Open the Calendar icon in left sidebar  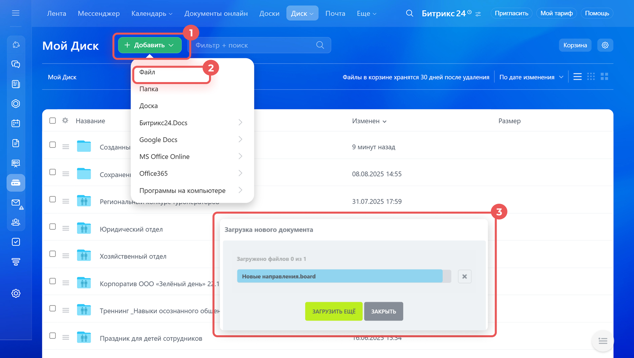pyautogui.click(x=16, y=123)
